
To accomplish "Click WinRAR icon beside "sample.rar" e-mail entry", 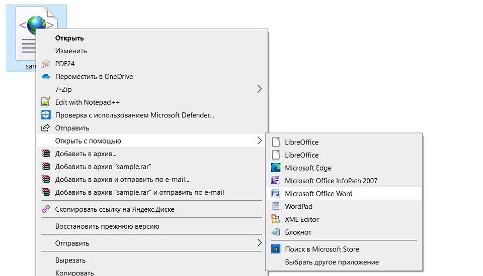I will point(46,192).
